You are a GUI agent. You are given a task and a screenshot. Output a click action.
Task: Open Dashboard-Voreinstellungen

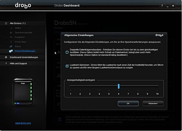coord(24,57)
